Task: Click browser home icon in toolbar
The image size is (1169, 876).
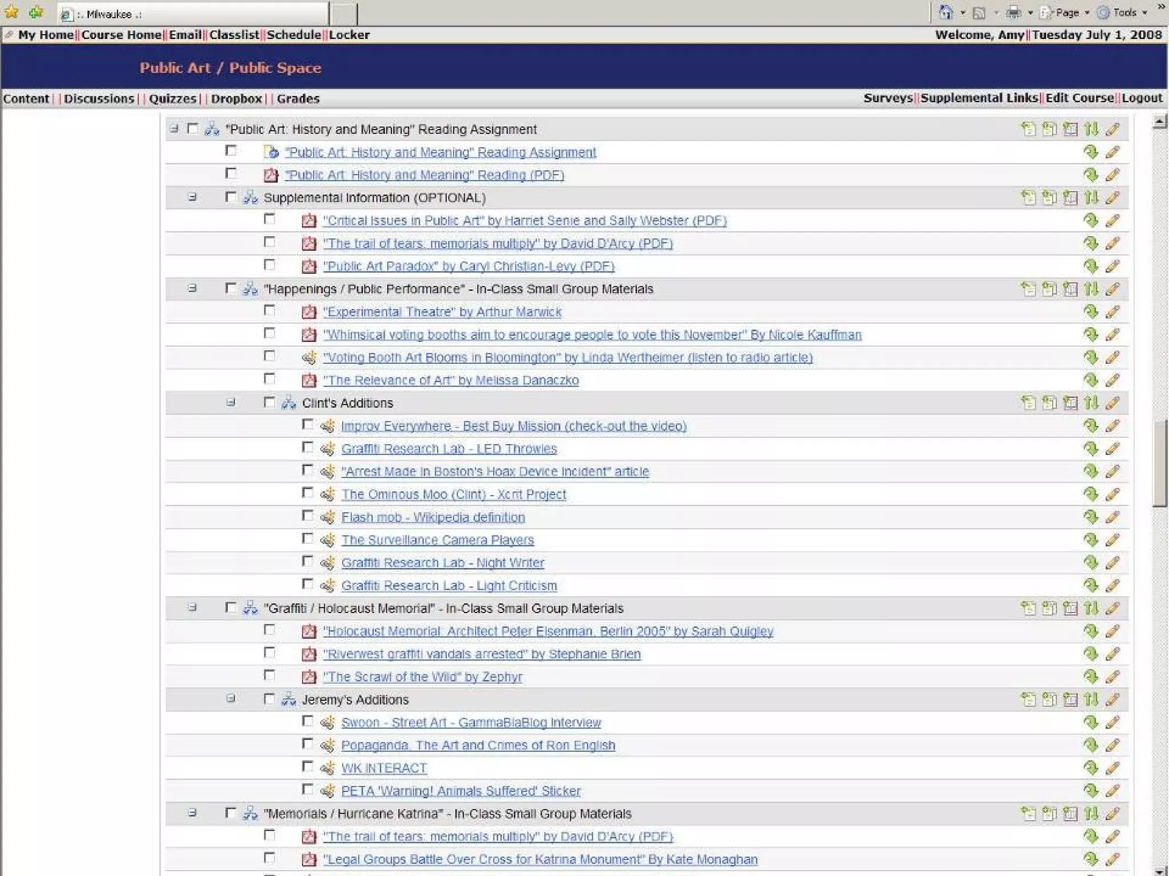Action: 946,13
